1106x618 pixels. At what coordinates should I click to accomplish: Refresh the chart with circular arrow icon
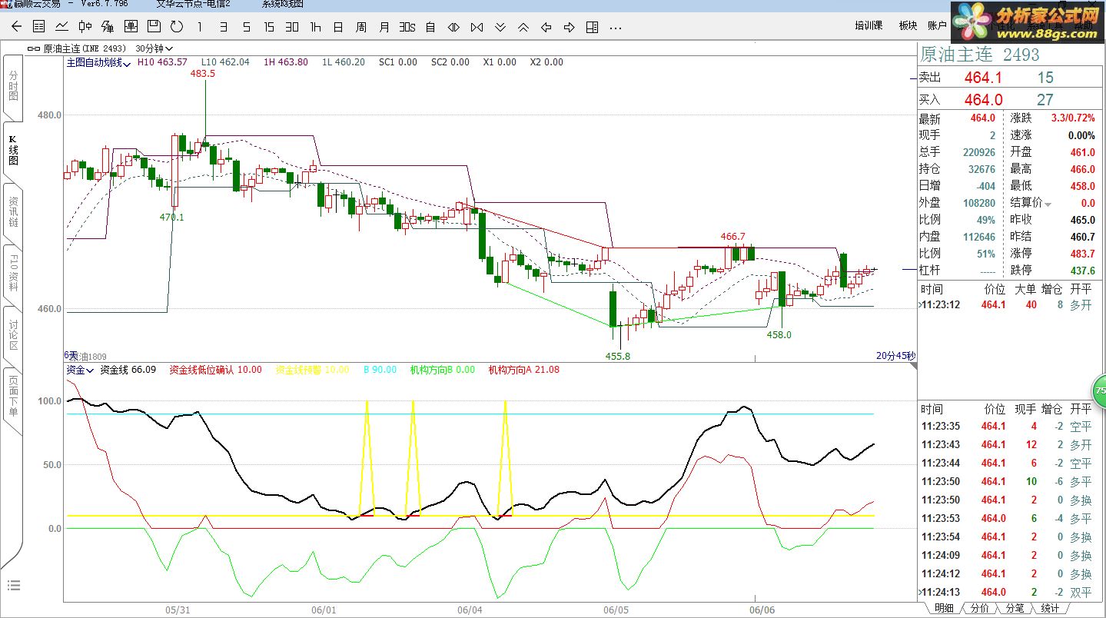coord(177,27)
